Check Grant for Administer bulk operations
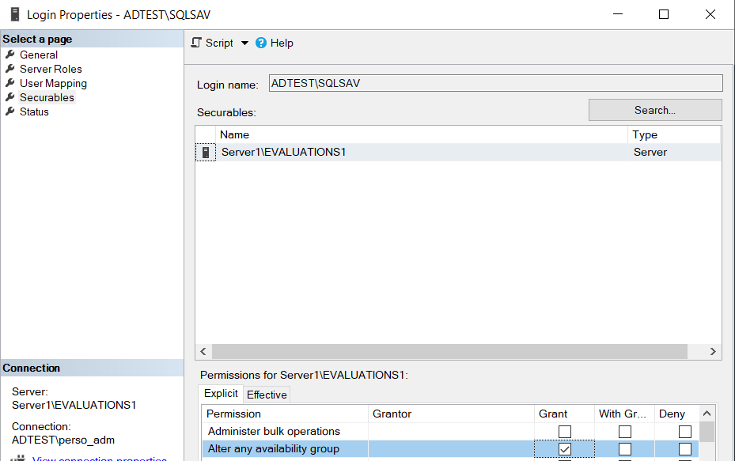 565,432
